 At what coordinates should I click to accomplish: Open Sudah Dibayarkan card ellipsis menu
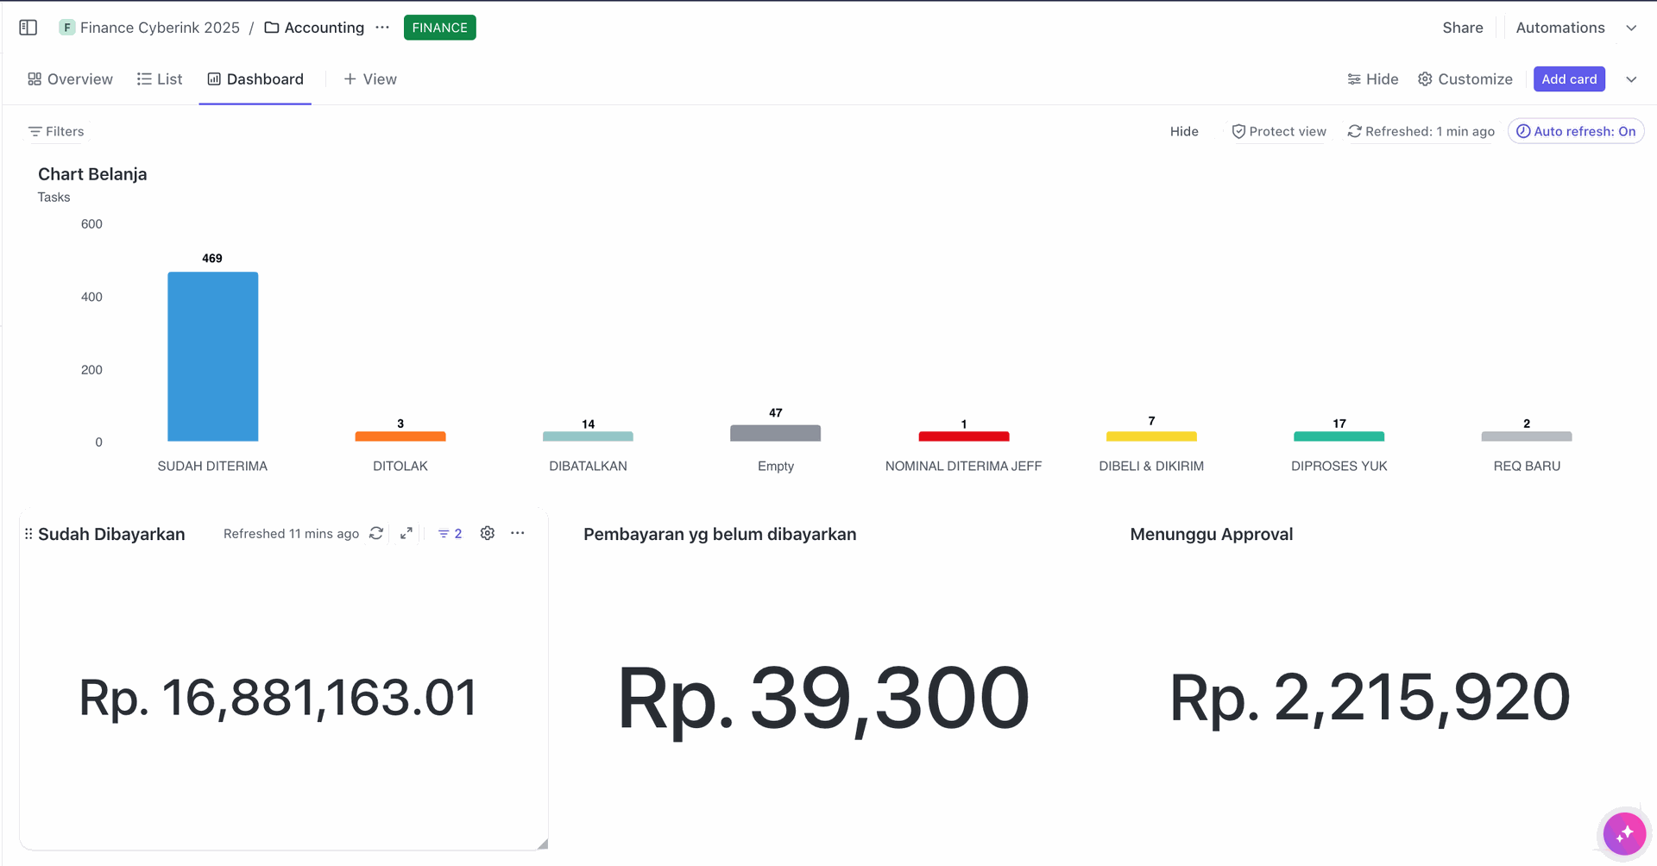pos(518,533)
